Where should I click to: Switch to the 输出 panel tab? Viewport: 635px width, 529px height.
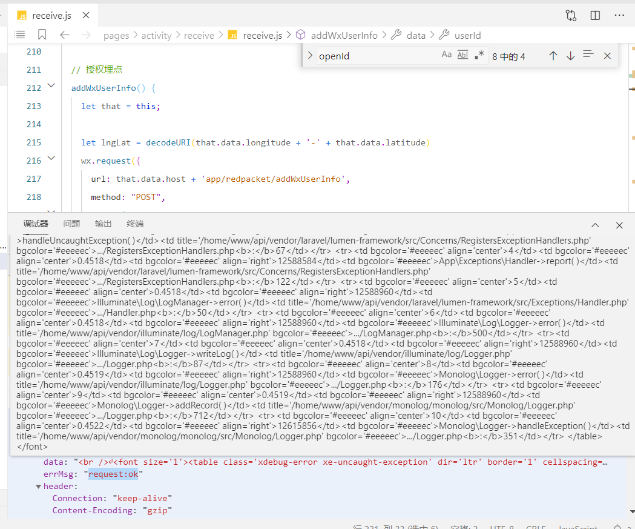(104, 224)
